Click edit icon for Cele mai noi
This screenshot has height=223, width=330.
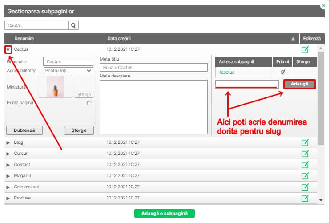tap(305, 187)
